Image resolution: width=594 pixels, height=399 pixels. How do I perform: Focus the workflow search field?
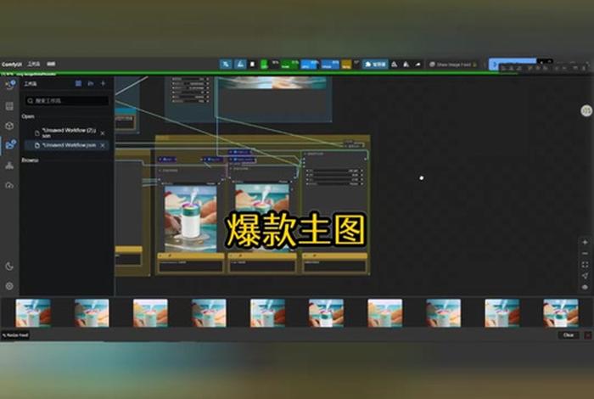click(x=67, y=101)
